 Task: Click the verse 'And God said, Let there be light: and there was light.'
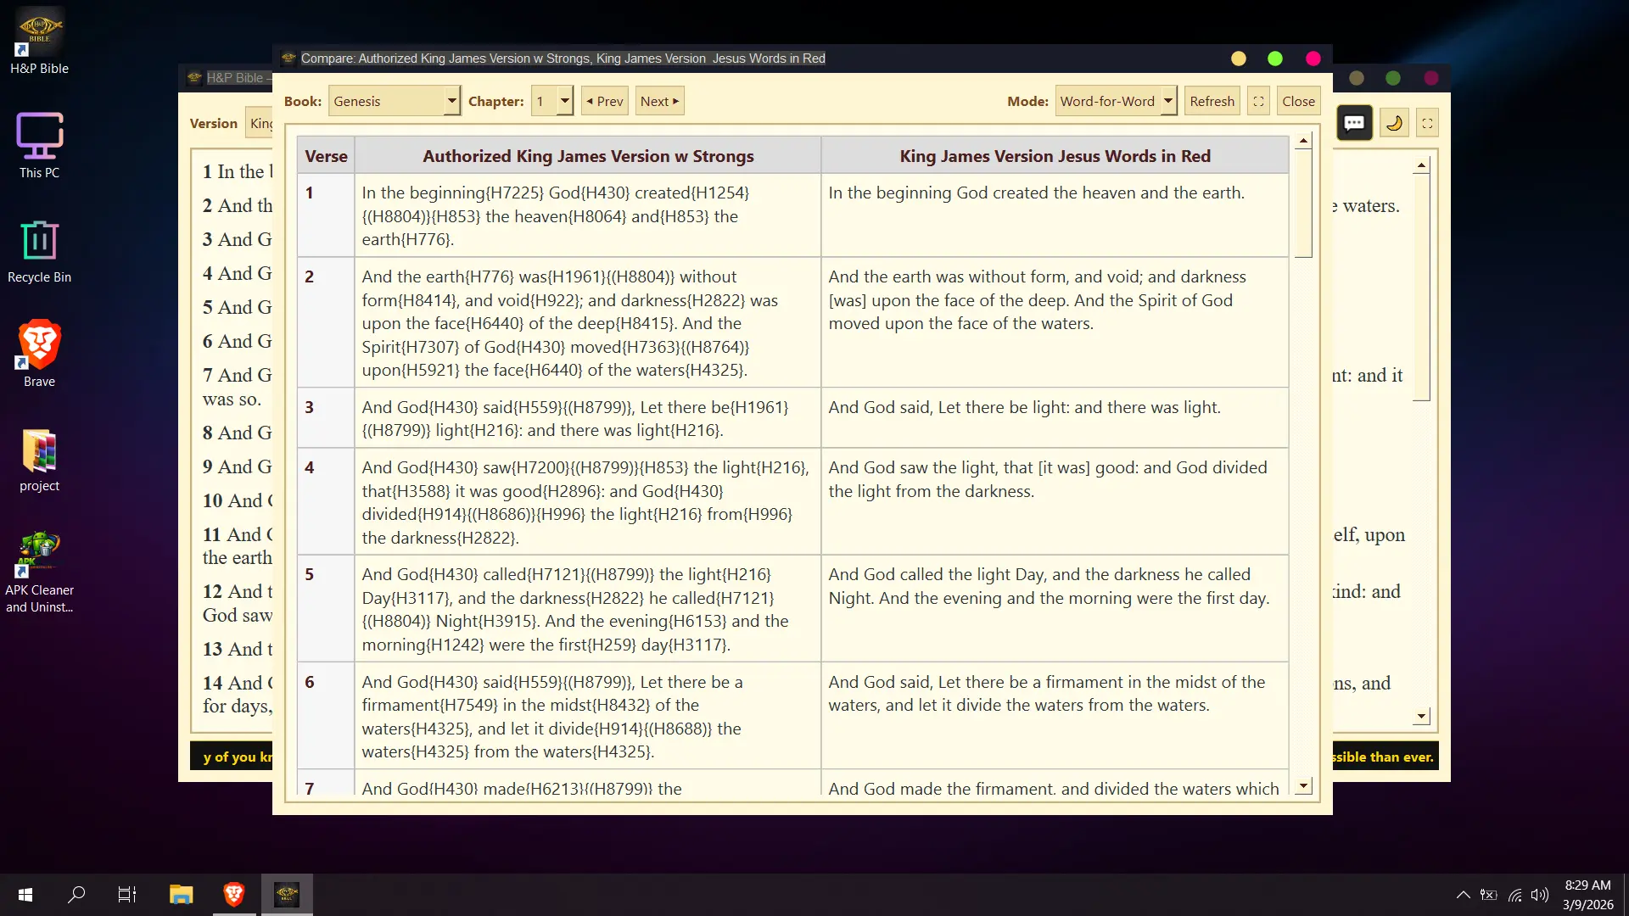pyautogui.click(x=1024, y=407)
